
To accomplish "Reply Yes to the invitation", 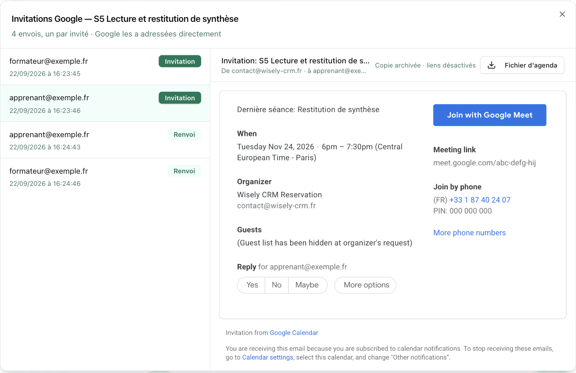I will tap(252, 285).
